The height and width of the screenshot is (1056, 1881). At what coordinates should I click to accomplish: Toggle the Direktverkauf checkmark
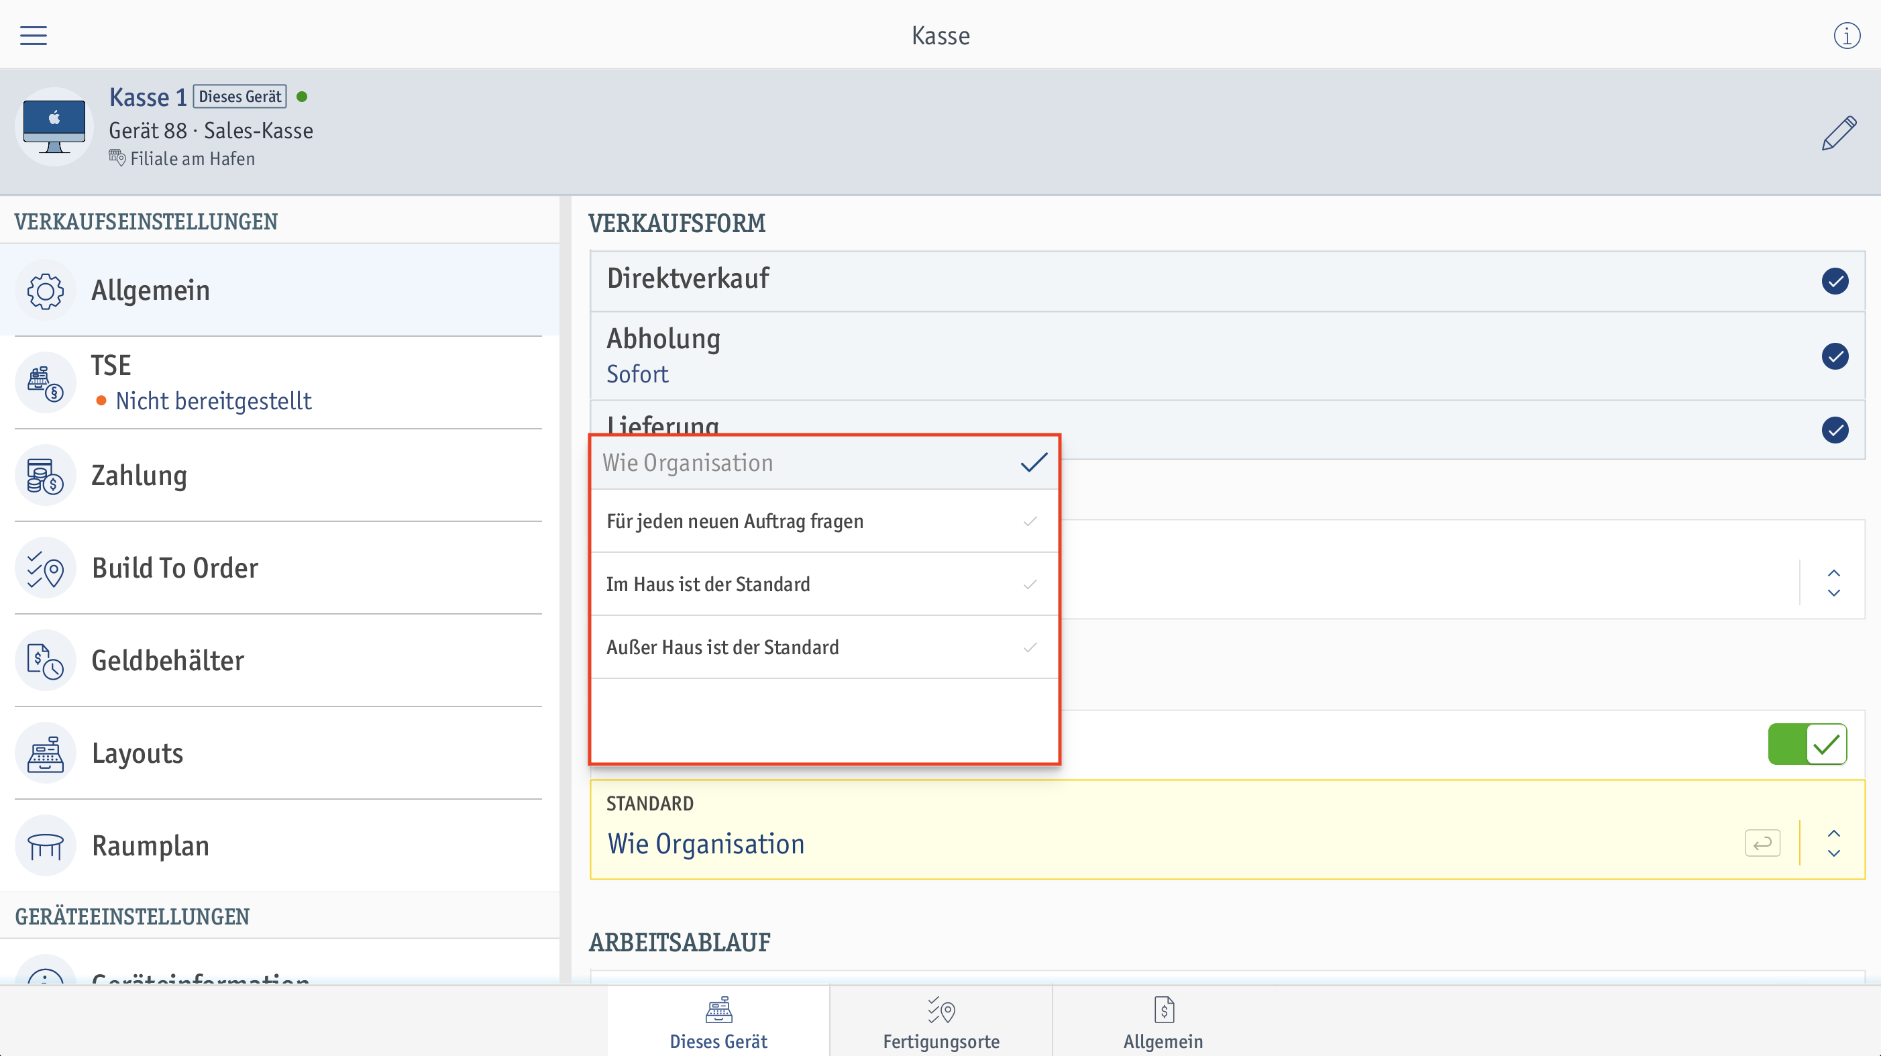coord(1834,281)
